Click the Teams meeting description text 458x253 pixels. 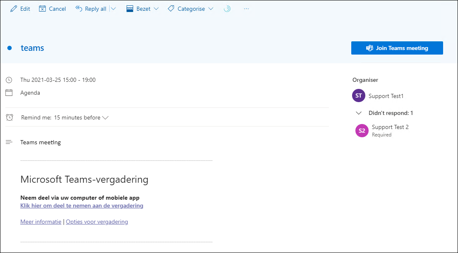point(41,142)
